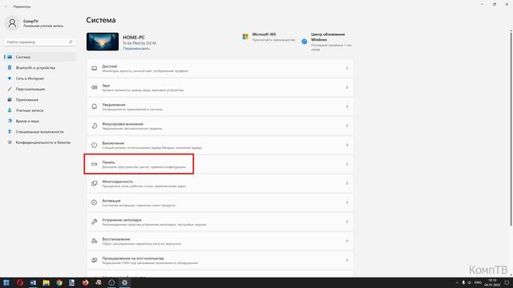
Task: Expand the Фокусировка внимания row chevron
Action: pyautogui.click(x=347, y=126)
